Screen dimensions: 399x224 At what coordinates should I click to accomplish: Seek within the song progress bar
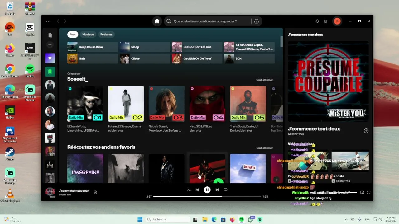pos(207,197)
